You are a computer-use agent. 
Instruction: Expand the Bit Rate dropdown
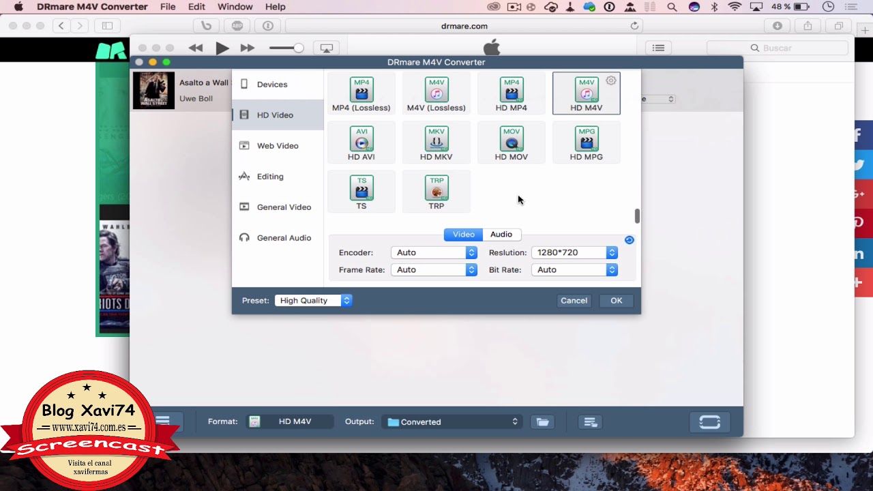[x=574, y=270]
